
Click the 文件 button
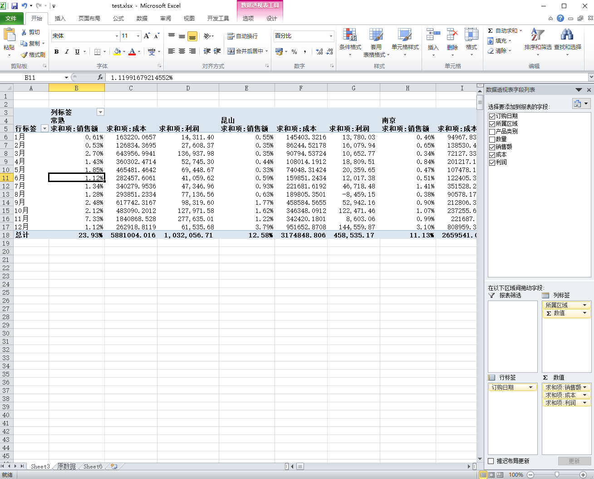click(x=11, y=19)
